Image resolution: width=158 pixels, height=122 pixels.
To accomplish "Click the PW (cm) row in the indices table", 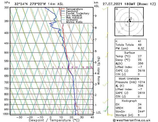I will 131,48.
